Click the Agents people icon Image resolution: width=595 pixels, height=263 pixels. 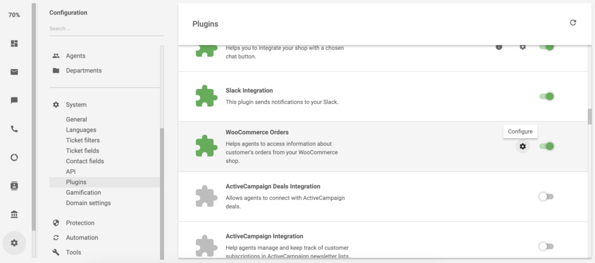56,56
